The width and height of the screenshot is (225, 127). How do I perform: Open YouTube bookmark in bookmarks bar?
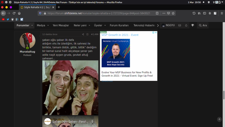click(x=3, y=19)
